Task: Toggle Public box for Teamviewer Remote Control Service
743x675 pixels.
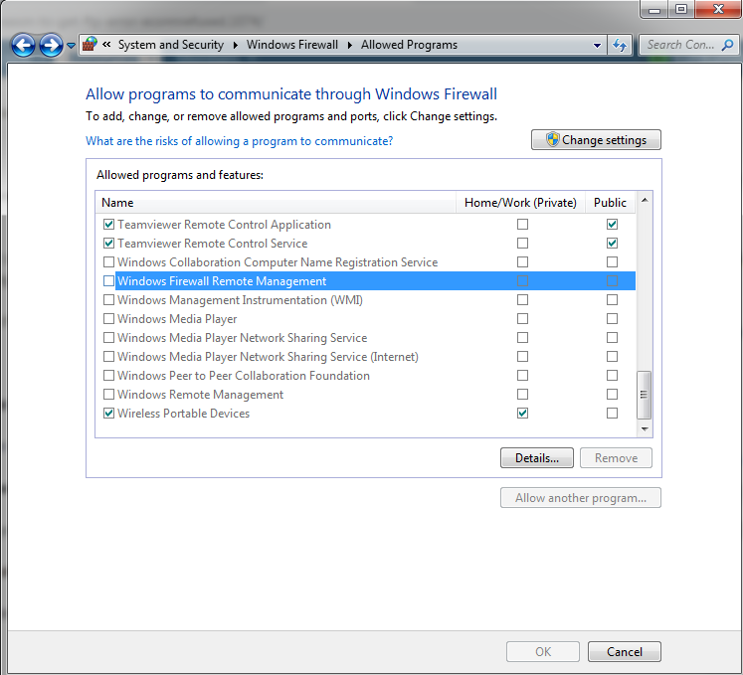Action: click(613, 243)
